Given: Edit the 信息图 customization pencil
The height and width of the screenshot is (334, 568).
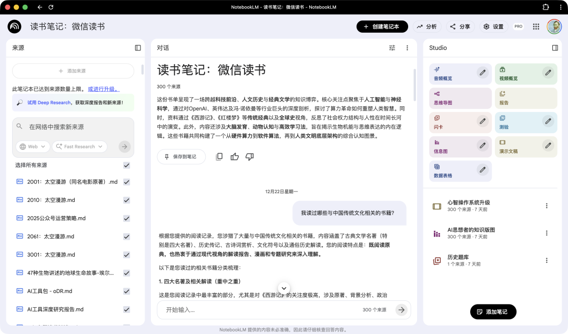Looking at the screenshot, I should [x=482, y=145].
